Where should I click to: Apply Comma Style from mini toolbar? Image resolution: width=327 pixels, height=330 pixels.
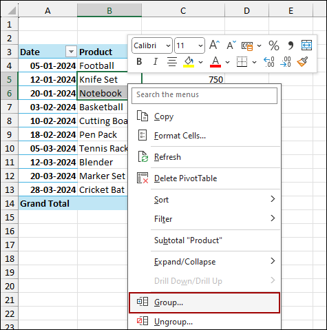[291, 45]
